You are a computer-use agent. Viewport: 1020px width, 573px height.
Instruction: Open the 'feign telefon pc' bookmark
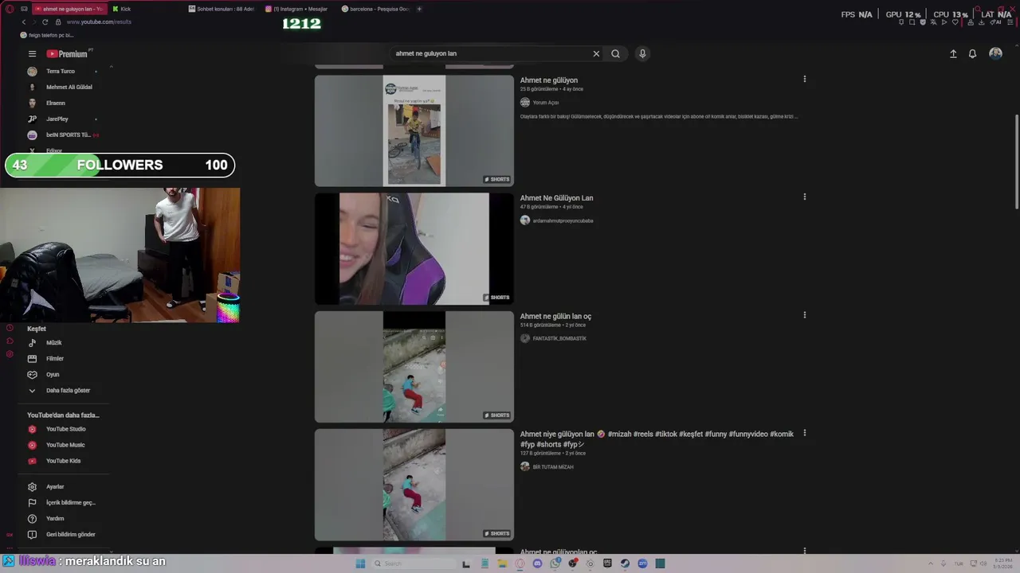point(47,36)
